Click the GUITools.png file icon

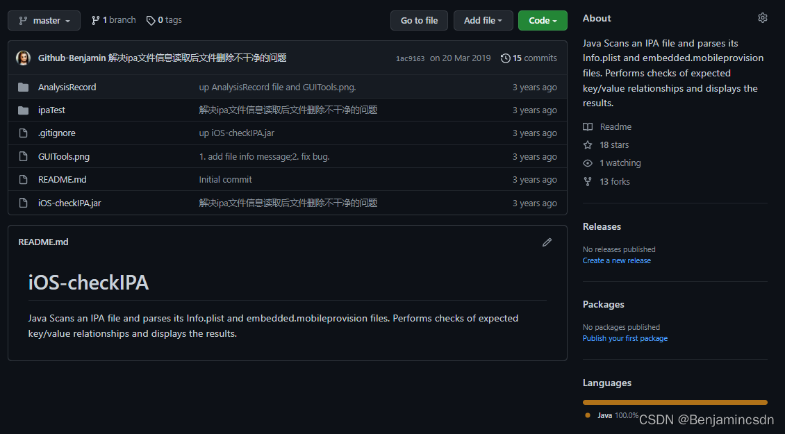point(23,157)
